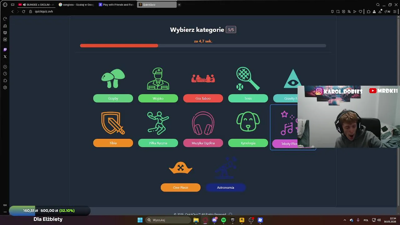Open the sidebar history clock icon
The image size is (400, 225).
(5, 74)
